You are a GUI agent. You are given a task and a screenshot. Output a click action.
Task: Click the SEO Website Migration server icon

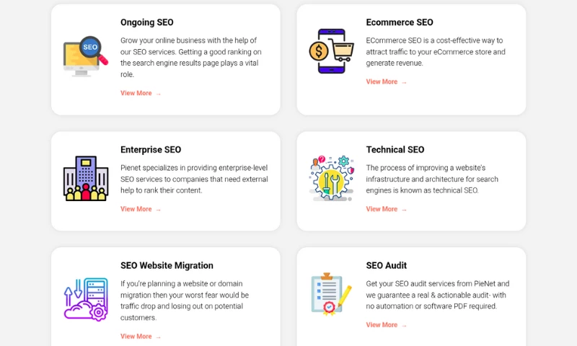point(86,299)
